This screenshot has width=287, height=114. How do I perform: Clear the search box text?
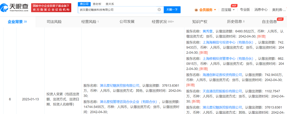point(159,10)
